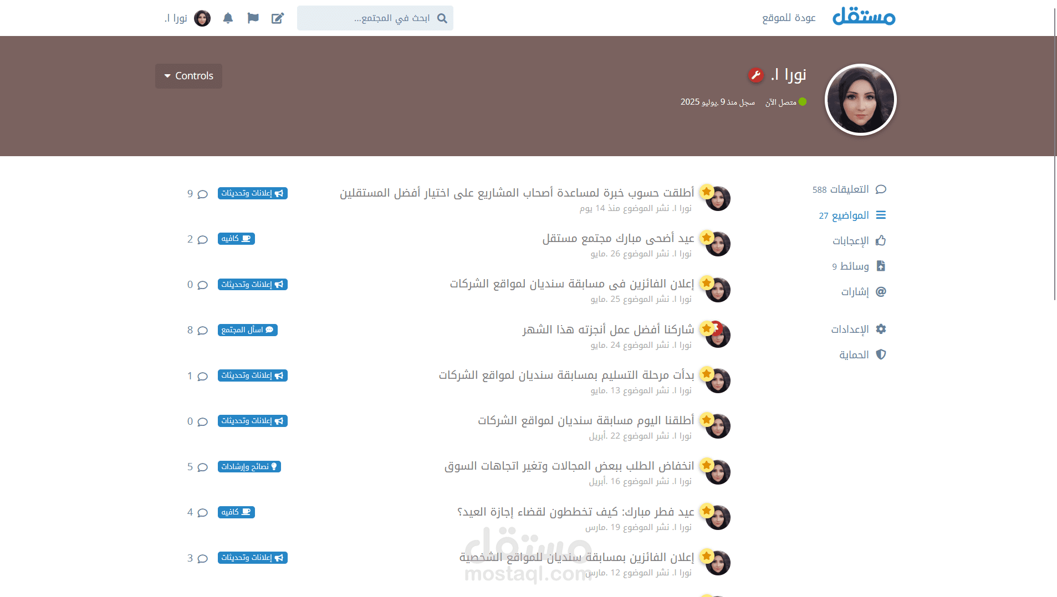This screenshot has height=597, width=1057.
Task: Click the media file icon in sidebar
Action: [x=881, y=266]
